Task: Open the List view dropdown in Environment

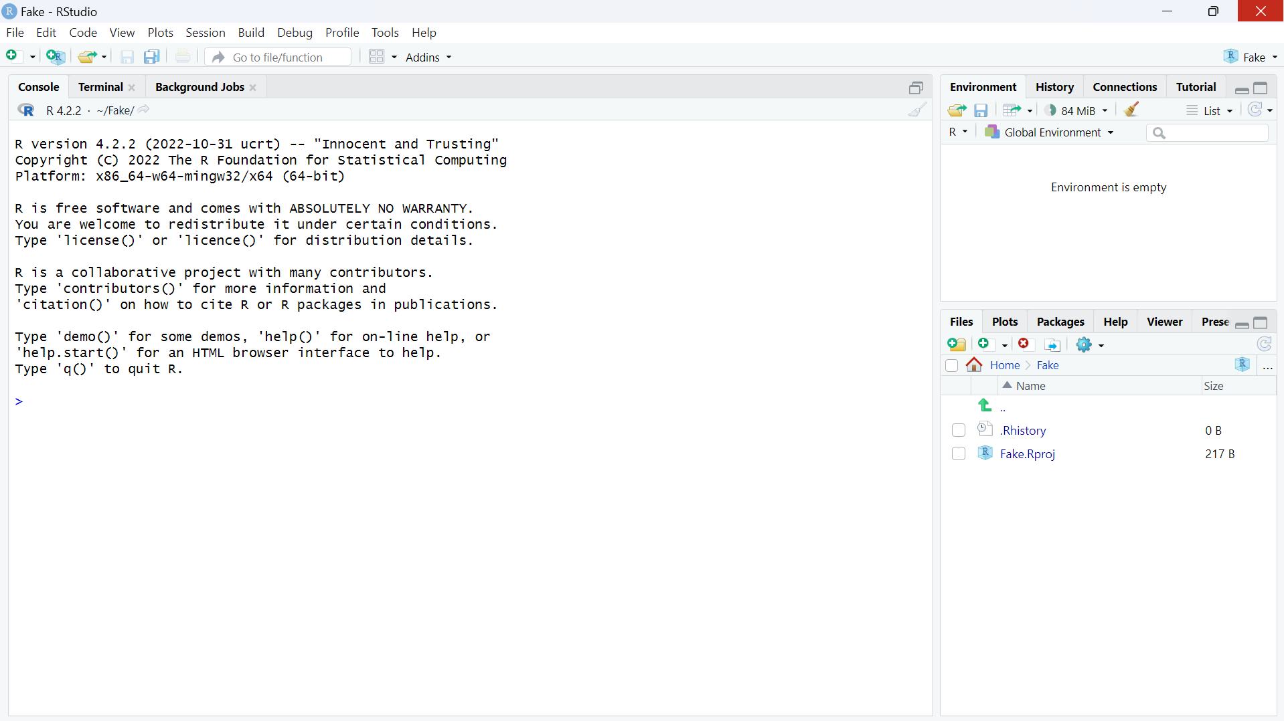Action: [1210, 110]
